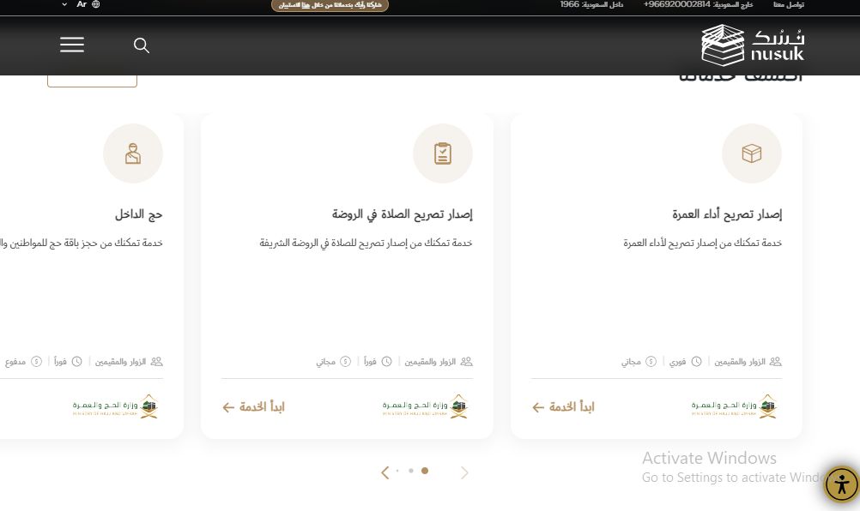Select the first carousel pagination dot
Screen dimensions: 860x511
click(x=397, y=471)
